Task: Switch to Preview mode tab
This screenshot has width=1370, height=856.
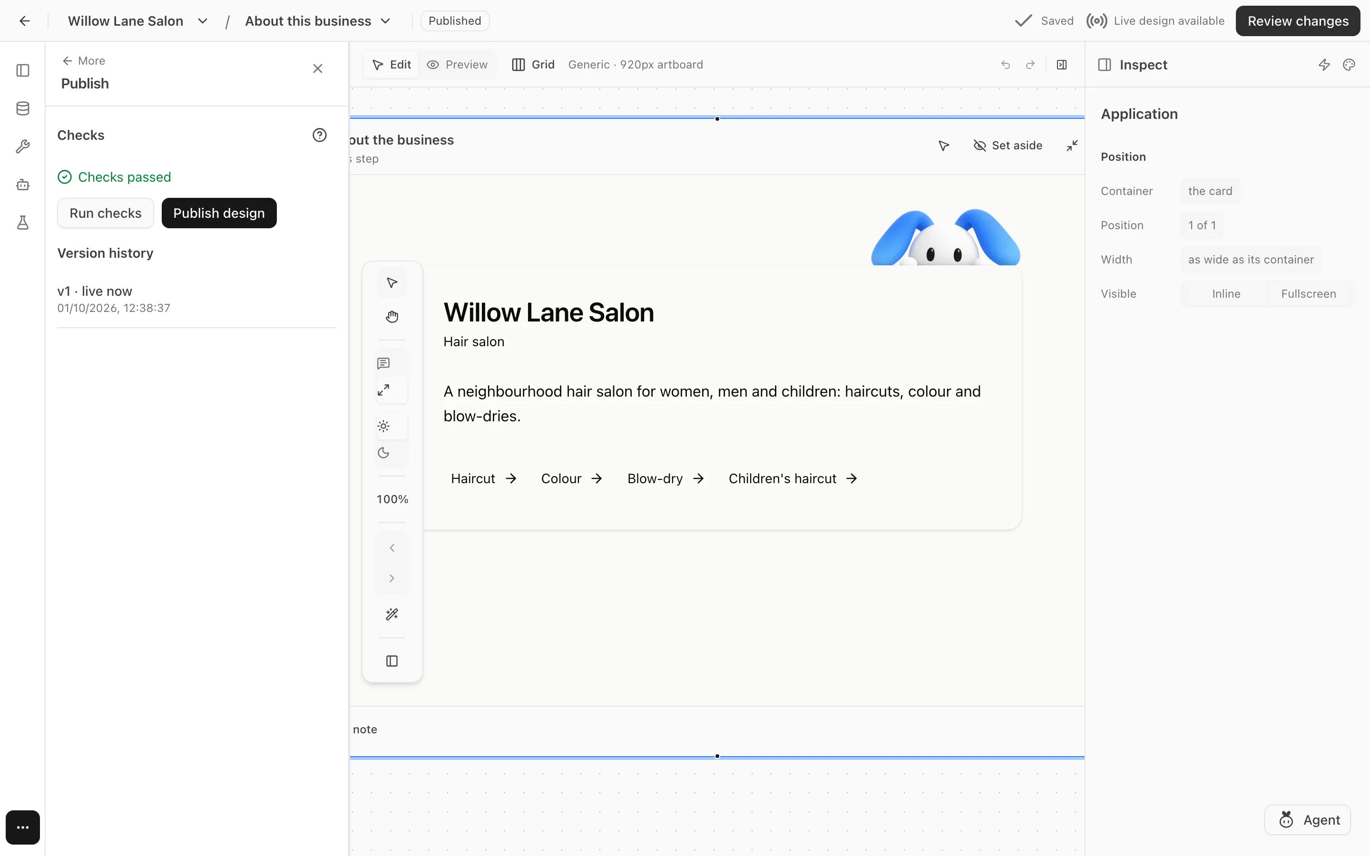Action: click(457, 65)
